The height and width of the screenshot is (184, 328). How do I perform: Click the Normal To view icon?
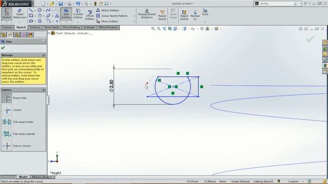195,15
